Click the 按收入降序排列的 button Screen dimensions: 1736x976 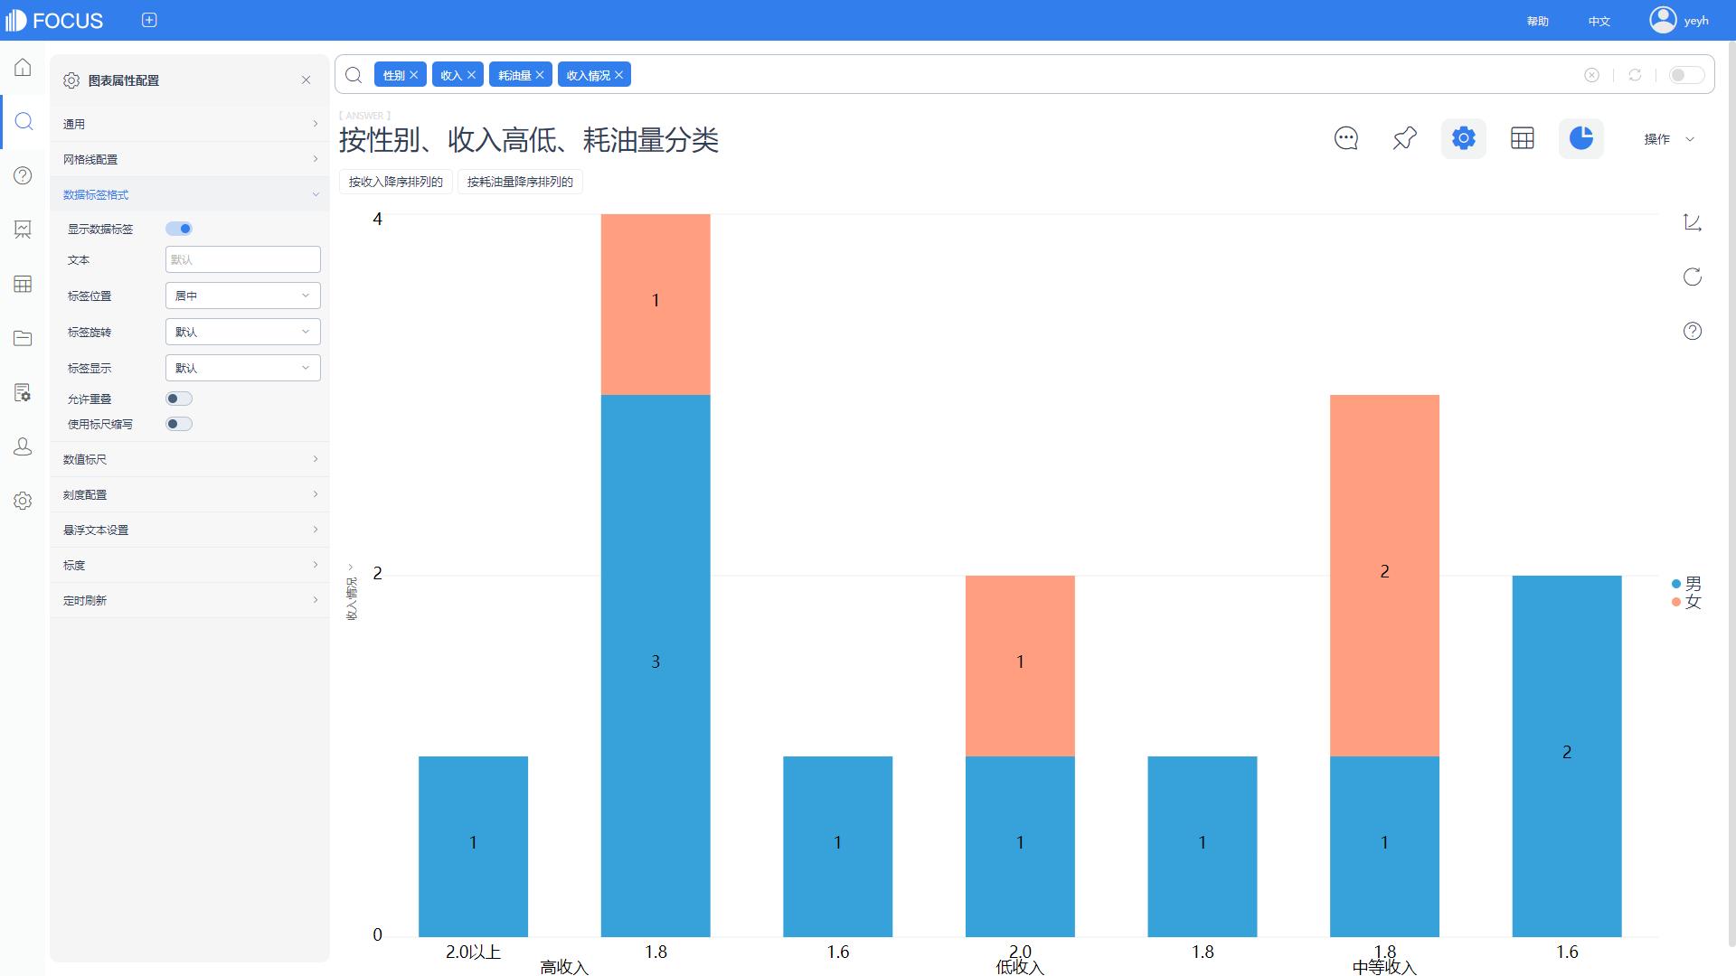coord(395,182)
